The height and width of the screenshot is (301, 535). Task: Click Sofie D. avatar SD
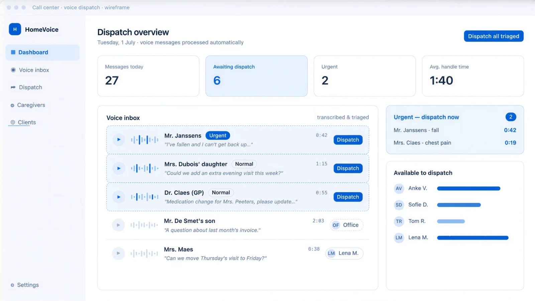point(399,205)
